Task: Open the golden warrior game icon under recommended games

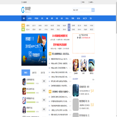Action: [x=76, y=65]
